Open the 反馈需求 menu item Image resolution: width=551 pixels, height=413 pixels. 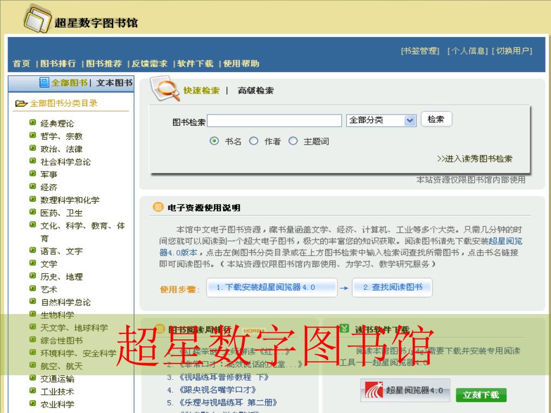pos(150,63)
